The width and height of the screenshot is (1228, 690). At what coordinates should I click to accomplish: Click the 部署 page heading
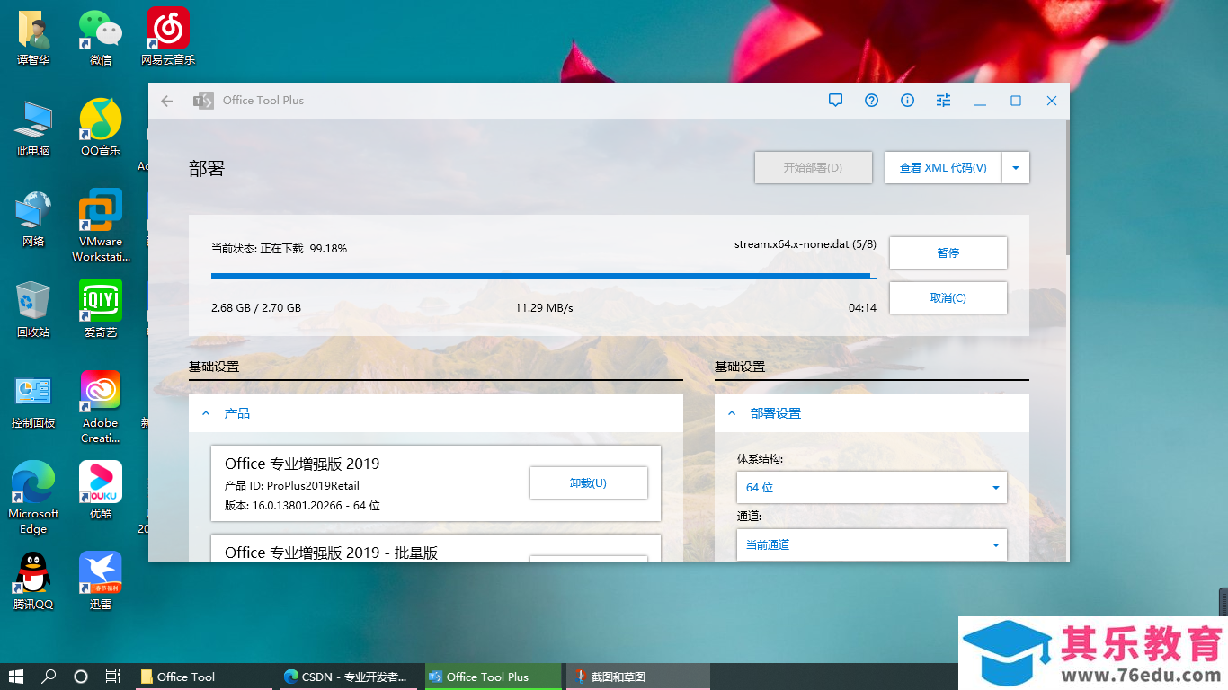click(x=207, y=168)
